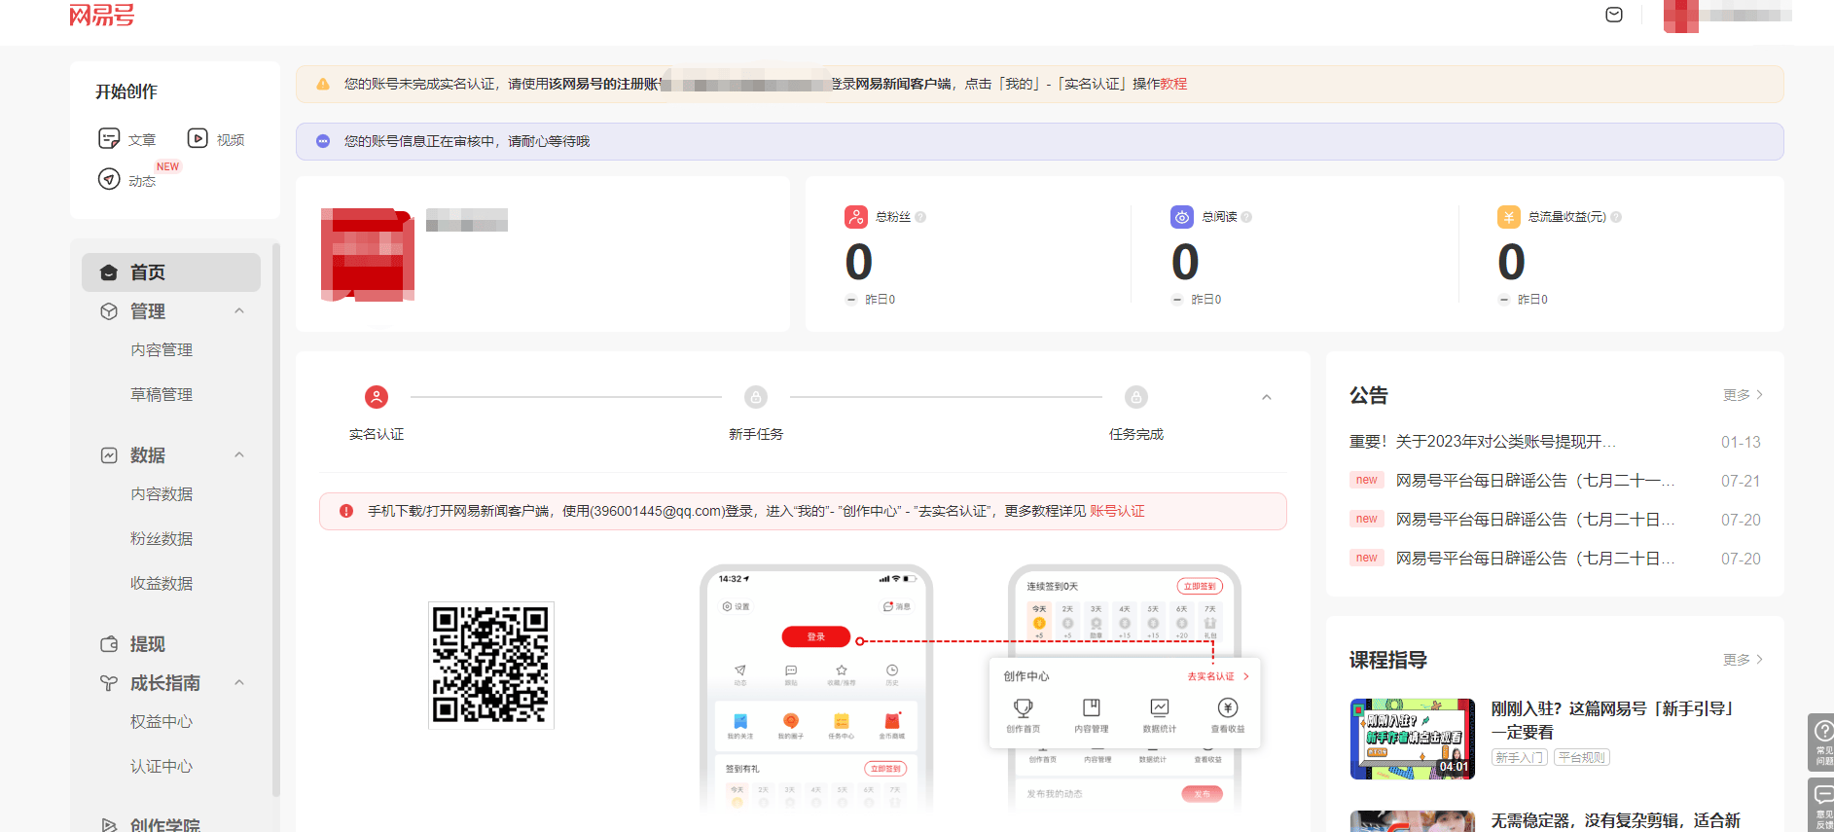Click the 常见问题 floating help icon
1834x832 pixels.
1821,742
